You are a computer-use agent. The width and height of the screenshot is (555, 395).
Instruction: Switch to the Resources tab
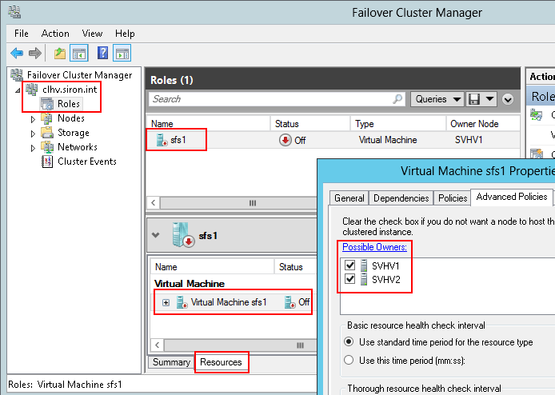click(221, 362)
